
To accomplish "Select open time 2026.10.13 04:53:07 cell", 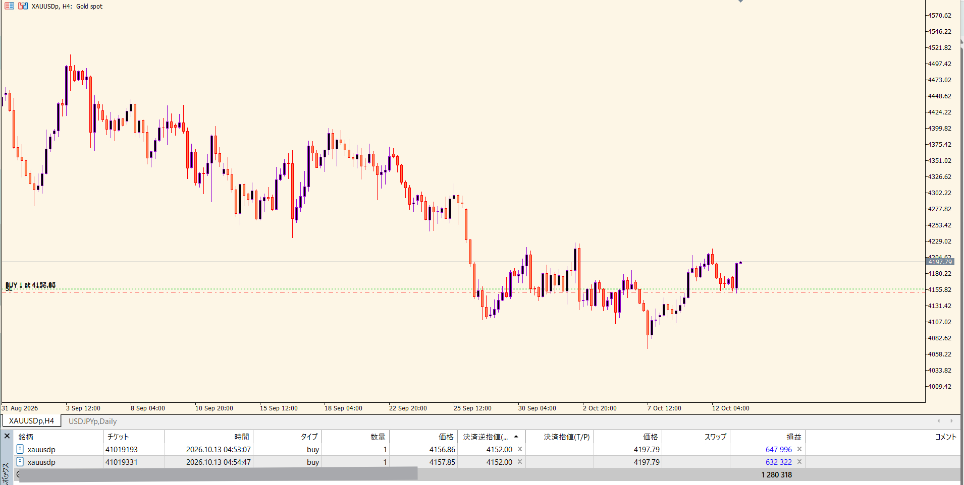I will pos(218,449).
